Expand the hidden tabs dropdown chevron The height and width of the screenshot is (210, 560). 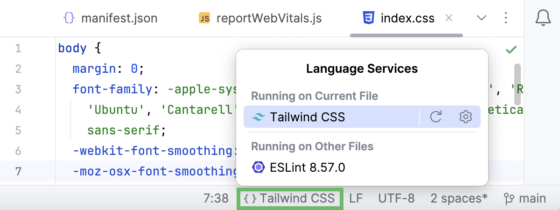pos(482,18)
